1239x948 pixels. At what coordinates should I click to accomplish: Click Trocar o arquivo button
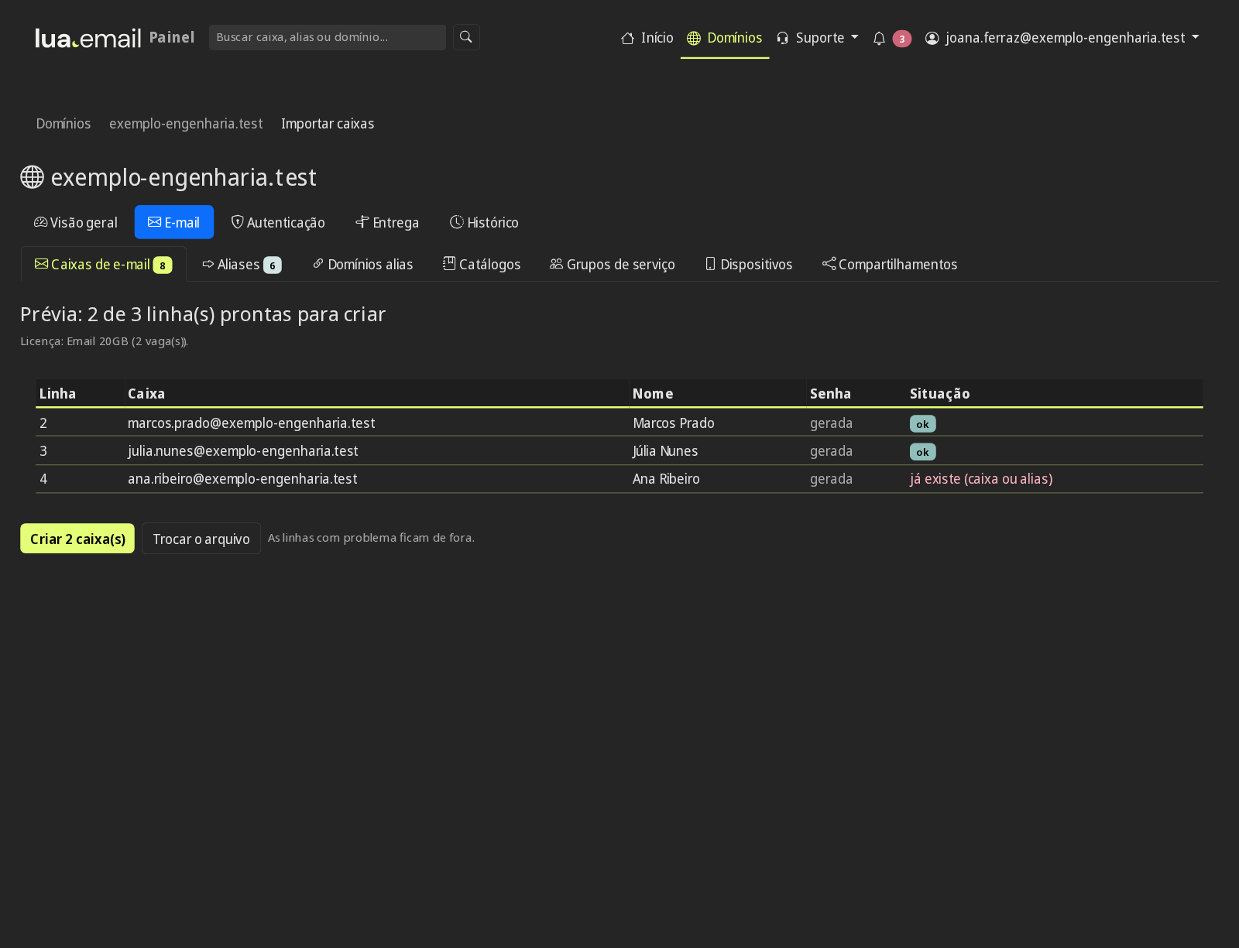(x=201, y=539)
